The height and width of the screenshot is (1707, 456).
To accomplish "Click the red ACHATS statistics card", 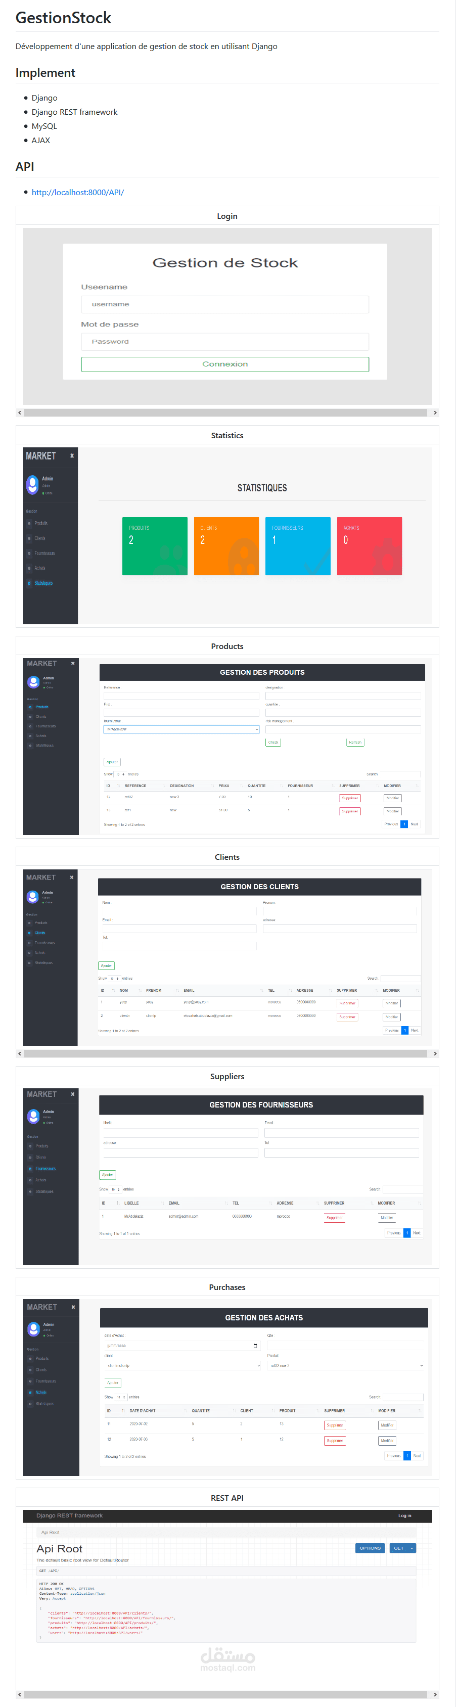I will [370, 546].
